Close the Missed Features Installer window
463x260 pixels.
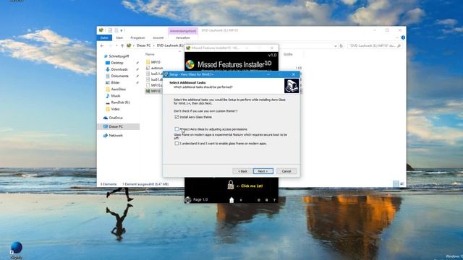click(272, 48)
